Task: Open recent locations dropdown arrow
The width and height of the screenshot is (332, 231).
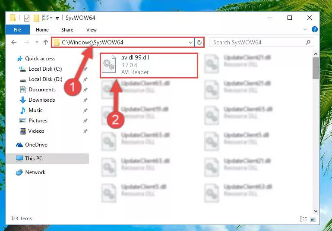Action: coord(37,42)
